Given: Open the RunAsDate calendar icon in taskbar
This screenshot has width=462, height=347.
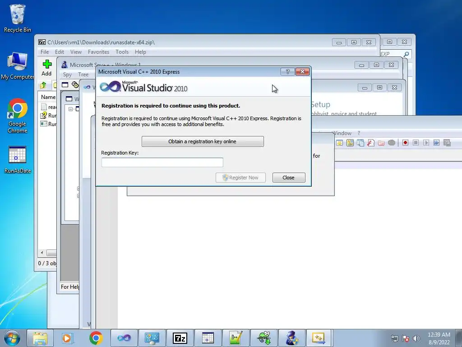Looking at the screenshot, I should click(x=208, y=338).
